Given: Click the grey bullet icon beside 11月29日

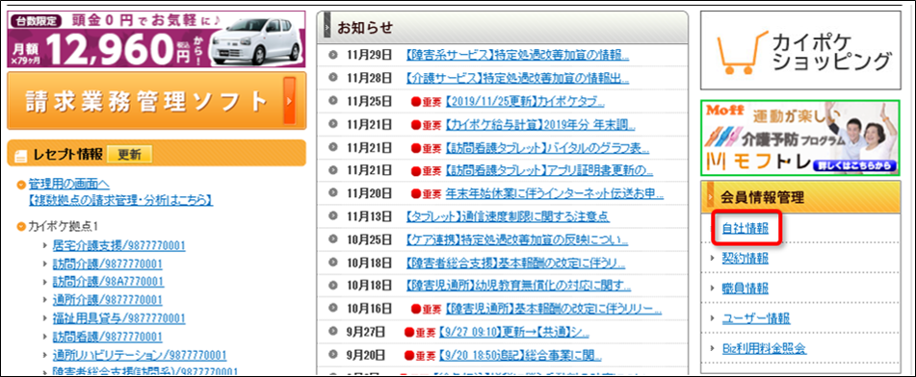Looking at the screenshot, I should click(x=333, y=56).
